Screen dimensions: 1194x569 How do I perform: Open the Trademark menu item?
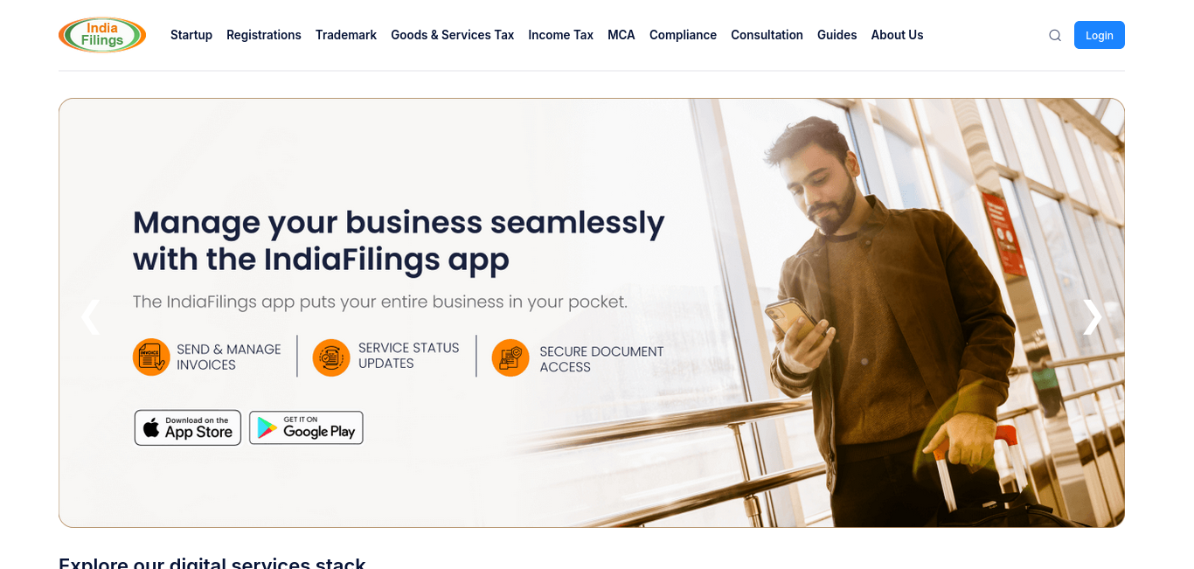[346, 35]
